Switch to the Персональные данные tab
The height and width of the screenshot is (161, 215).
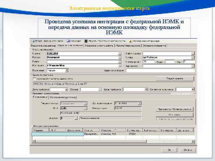pos(44,46)
